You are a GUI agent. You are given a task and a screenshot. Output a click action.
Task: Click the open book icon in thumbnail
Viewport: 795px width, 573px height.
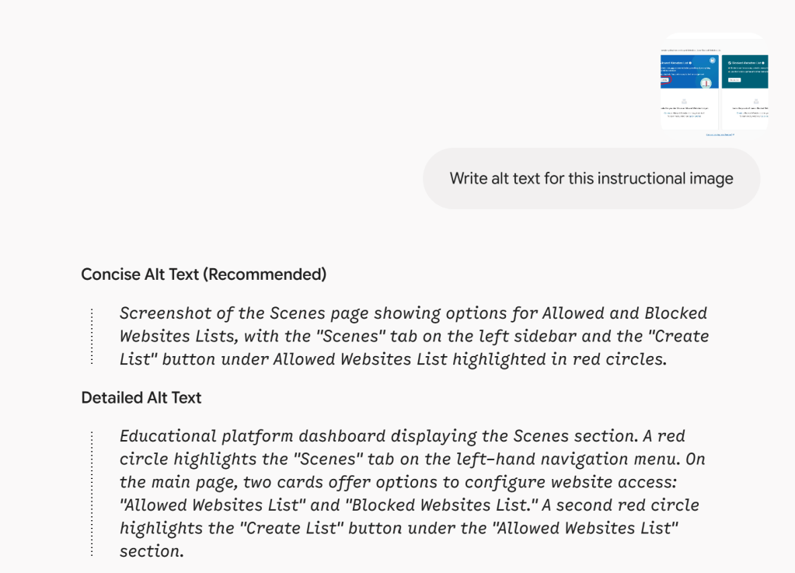pyautogui.click(x=706, y=83)
